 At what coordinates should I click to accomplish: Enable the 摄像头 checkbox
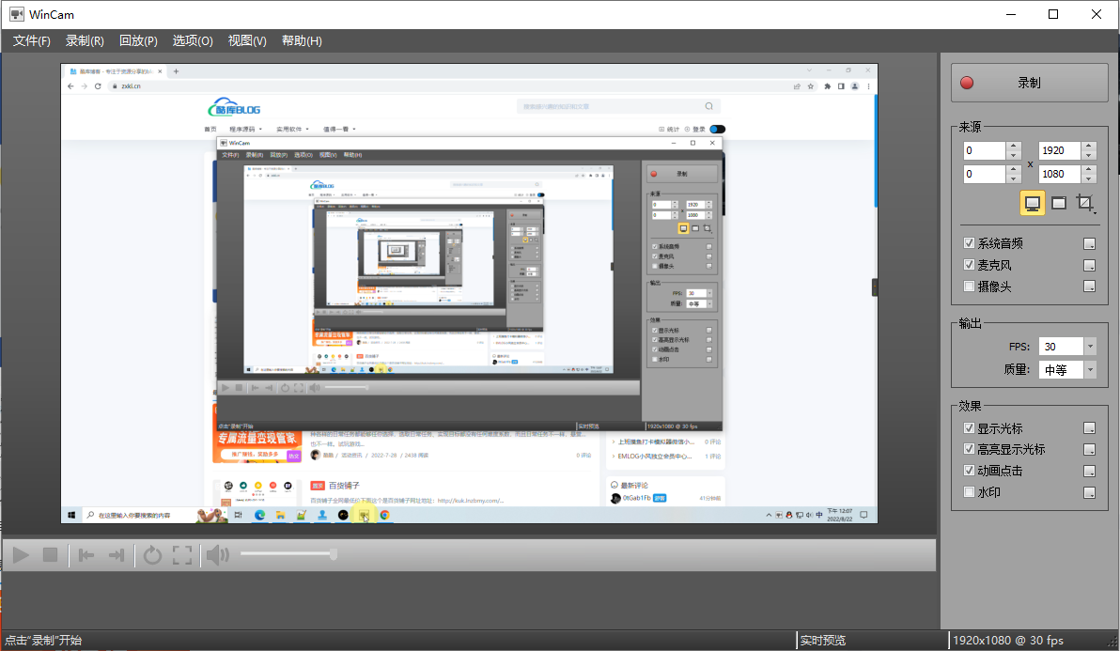point(969,286)
